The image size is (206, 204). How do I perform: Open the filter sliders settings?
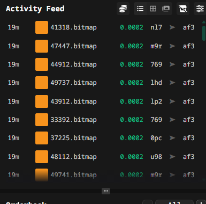pos(200,9)
